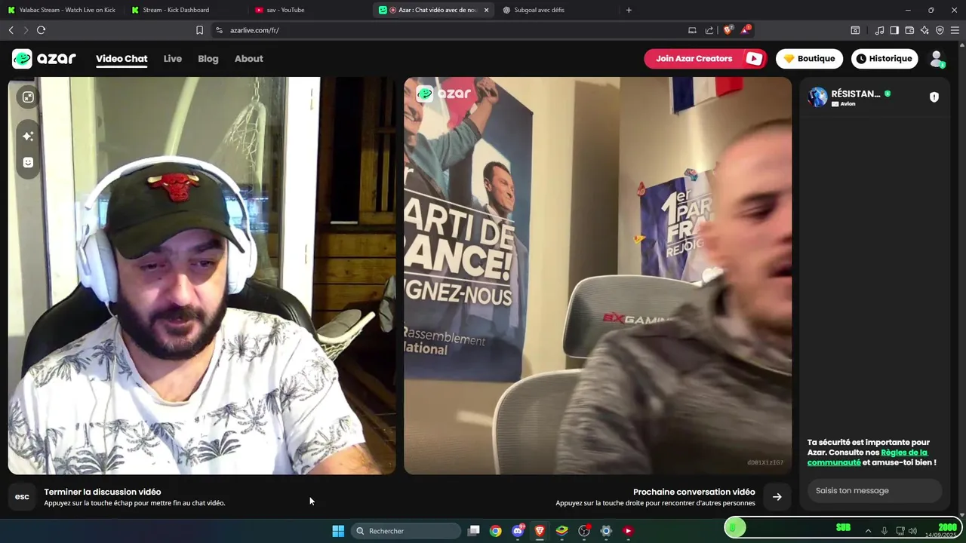Expand hidden system tray icons chevron
This screenshot has height=543, width=966.
[868, 531]
